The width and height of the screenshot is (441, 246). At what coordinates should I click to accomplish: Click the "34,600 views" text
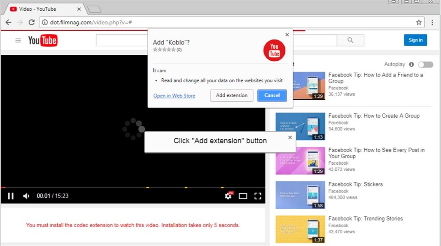click(342, 129)
